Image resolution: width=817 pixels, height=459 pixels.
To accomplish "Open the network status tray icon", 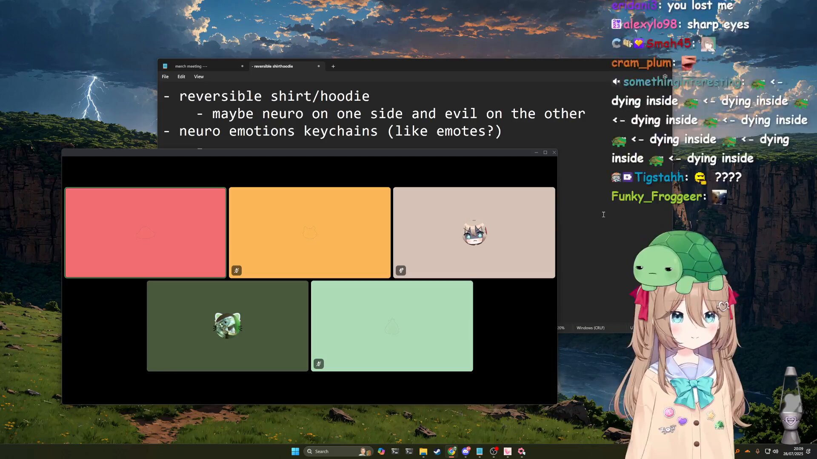I will (x=768, y=451).
